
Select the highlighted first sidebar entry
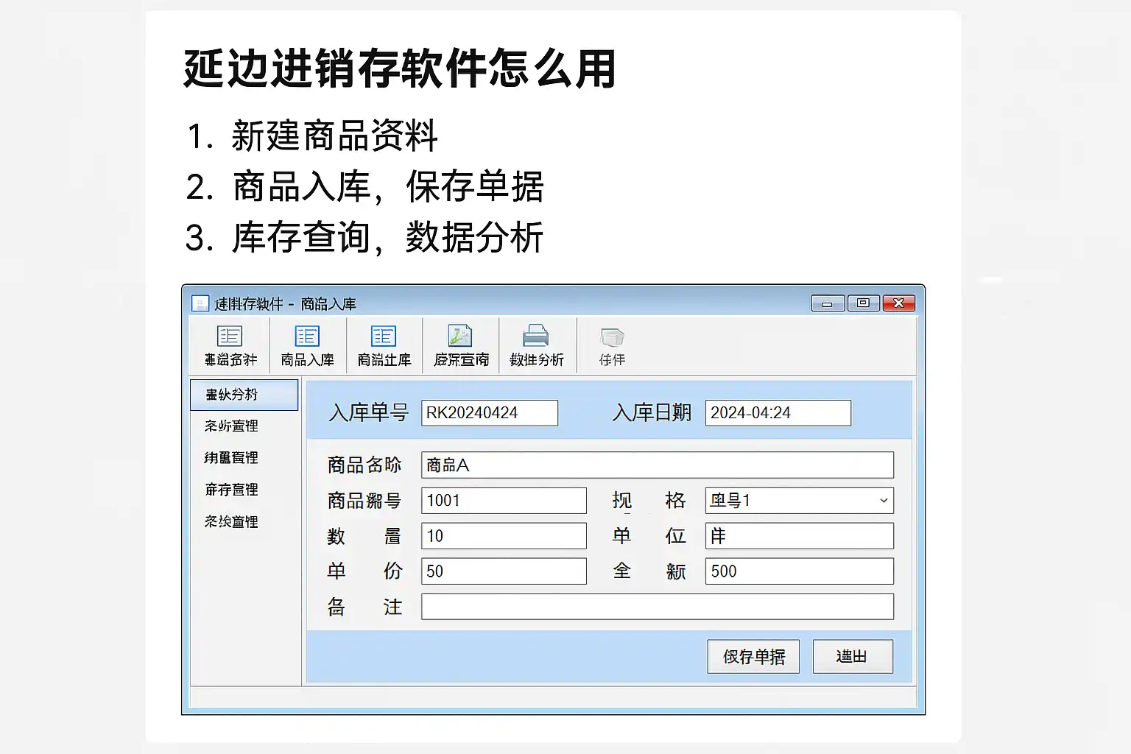[244, 395]
